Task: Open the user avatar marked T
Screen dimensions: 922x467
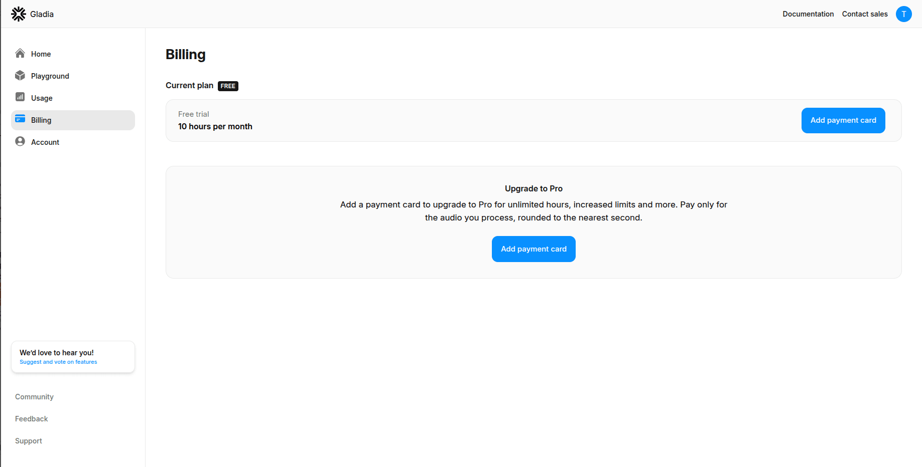Action: click(903, 14)
